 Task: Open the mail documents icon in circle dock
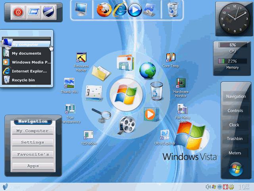coord(125,62)
